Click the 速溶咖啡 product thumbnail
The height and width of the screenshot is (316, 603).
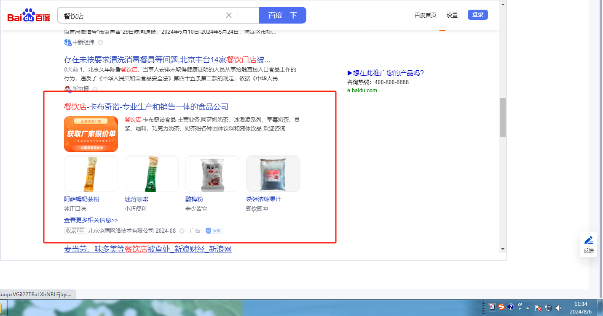152,174
